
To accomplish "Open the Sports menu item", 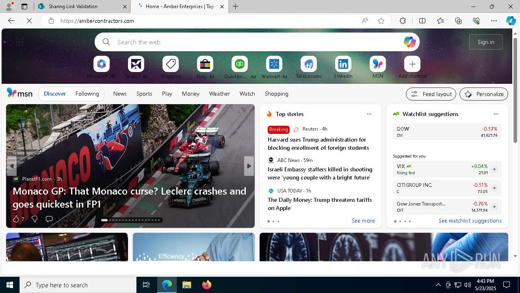I will [144, 94].
